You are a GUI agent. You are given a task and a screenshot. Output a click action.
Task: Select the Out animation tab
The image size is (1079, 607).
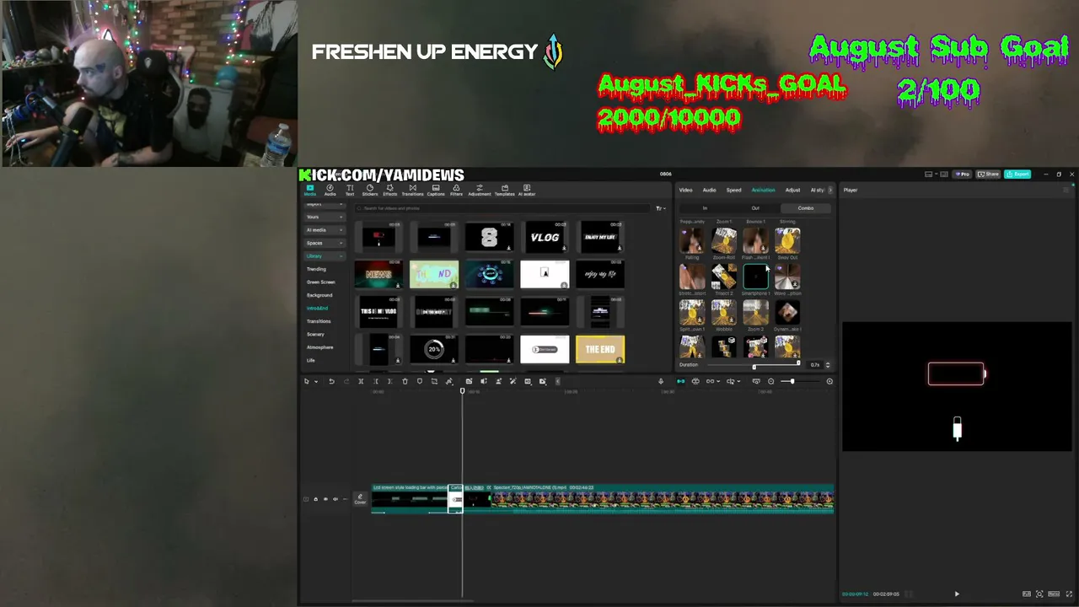(x=755, y=208)
